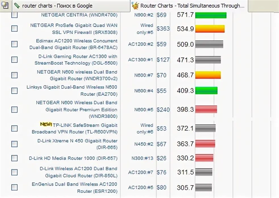Image resolution: width=279 pixels, height=198 pixels.
Task: Click the Router Charts tab favicon
Action: click(135, 6)
